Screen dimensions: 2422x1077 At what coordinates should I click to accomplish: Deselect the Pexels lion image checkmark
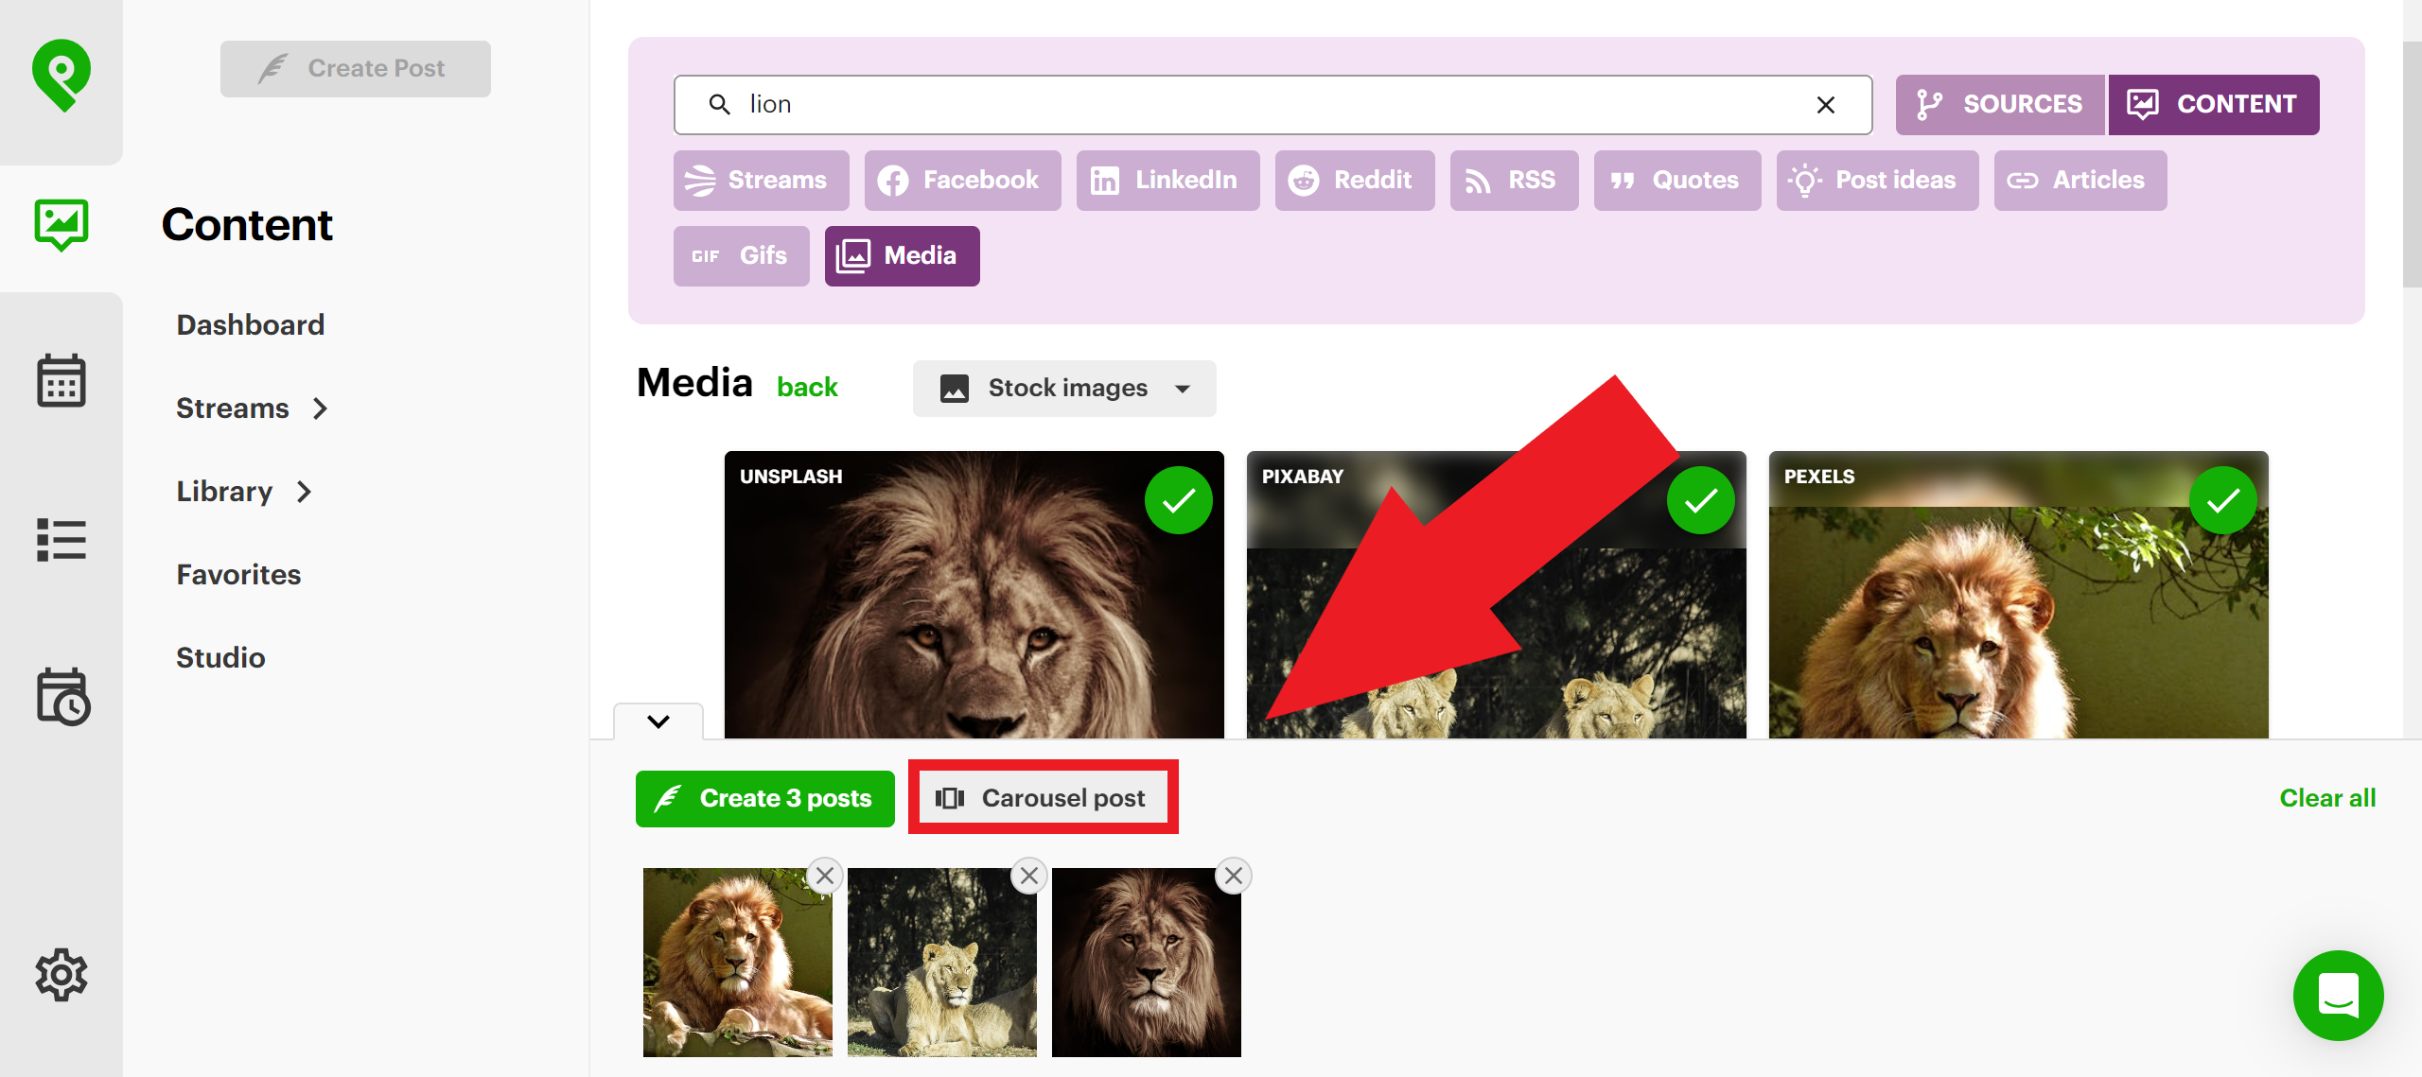coord(2225,499)
